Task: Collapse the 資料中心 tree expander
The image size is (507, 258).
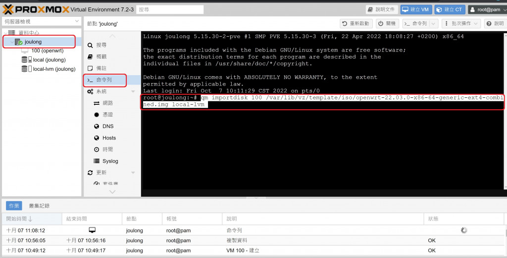Action: tap(5, 33)
